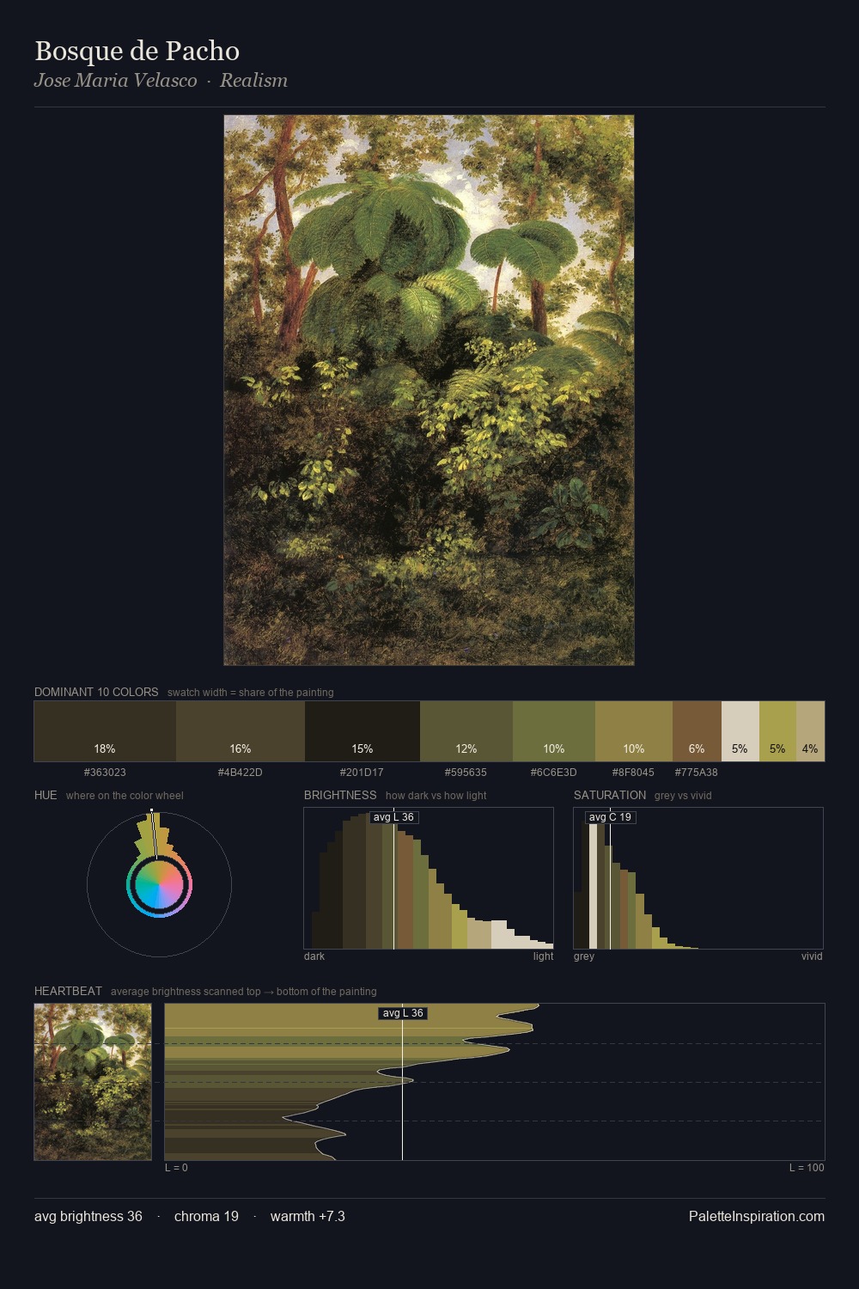Click the avg C 19 label in Saturation chart
This screenshot has height=1289, width=859.
coord(610,817)
